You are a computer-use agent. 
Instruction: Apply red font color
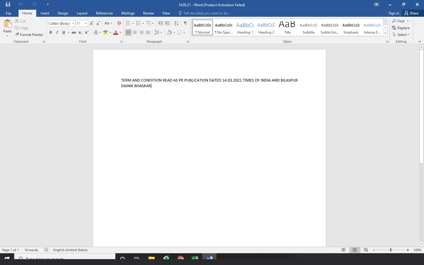click(x=116, y=32)
